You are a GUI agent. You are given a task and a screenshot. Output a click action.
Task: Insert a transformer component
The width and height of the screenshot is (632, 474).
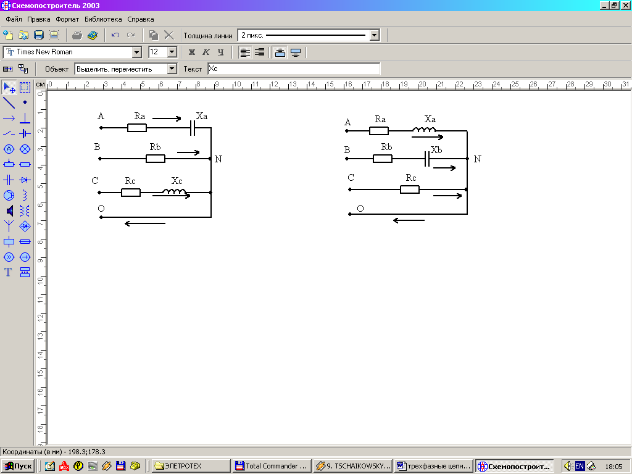25,211
